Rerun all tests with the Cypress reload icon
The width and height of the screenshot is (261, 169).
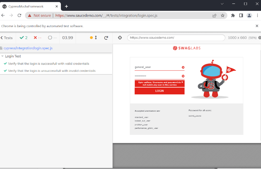106,38
